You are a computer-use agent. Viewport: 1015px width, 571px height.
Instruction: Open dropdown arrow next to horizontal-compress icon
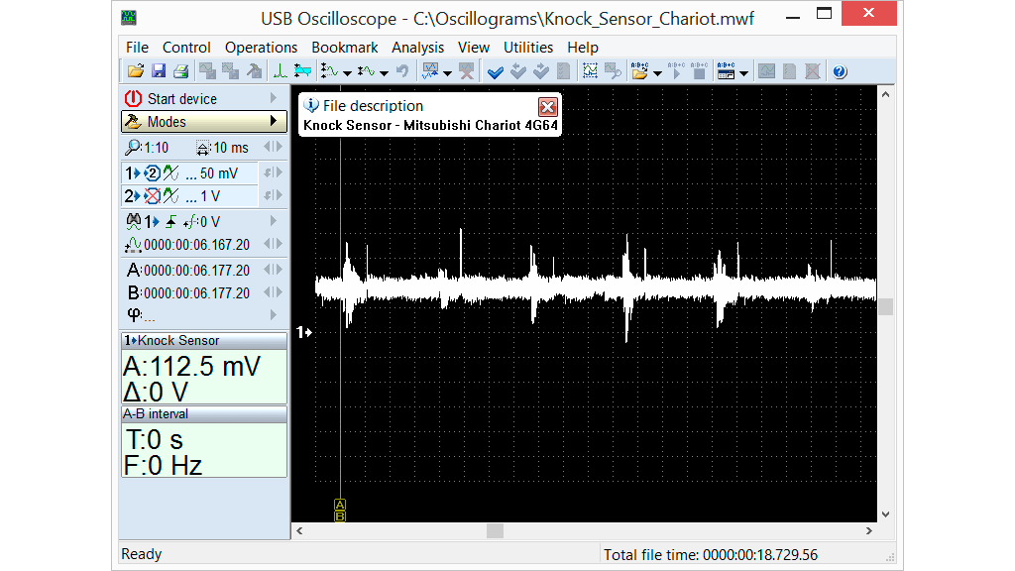[x=384, y=73]
